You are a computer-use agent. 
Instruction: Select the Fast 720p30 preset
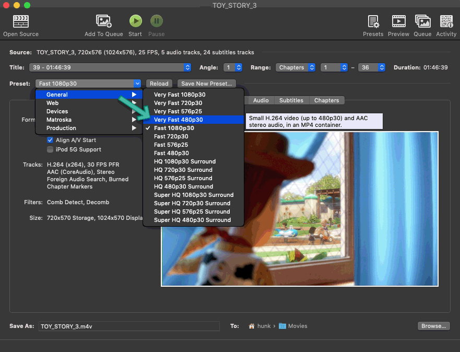click(x=194, y=136)
